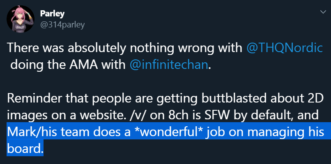Open the @THQNordic mention
This screenshot has width=331, height=164.
[x=285, y=48]
